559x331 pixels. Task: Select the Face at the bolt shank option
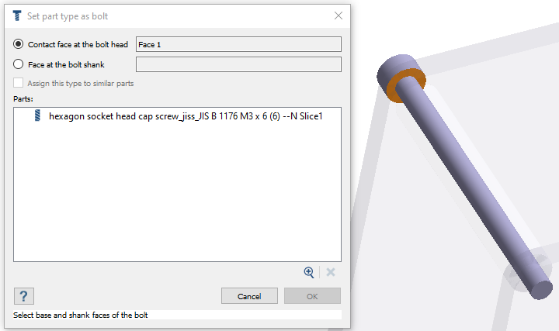[18, 64]
